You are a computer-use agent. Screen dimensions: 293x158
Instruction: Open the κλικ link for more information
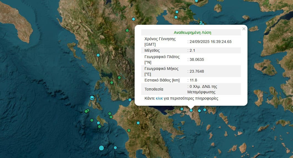[x=159, y=98]
